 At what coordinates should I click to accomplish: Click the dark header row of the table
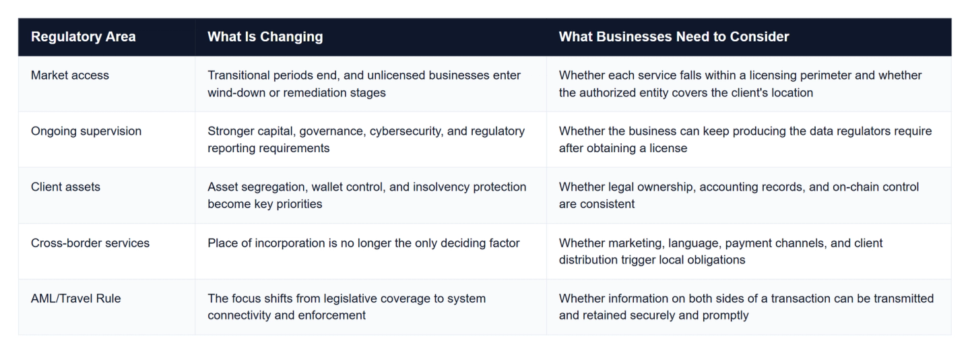click(x=485, y=37)
